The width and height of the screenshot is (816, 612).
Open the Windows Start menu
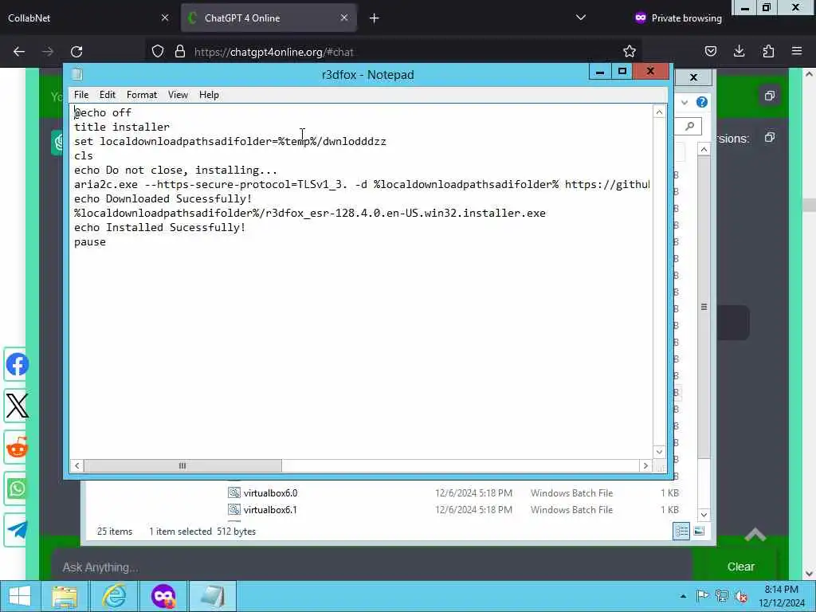20,596
